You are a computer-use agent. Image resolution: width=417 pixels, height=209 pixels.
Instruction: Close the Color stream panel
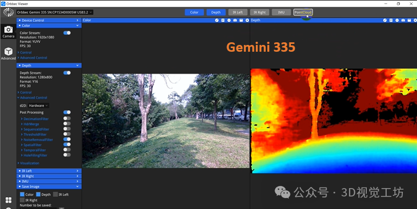(247, 20)
